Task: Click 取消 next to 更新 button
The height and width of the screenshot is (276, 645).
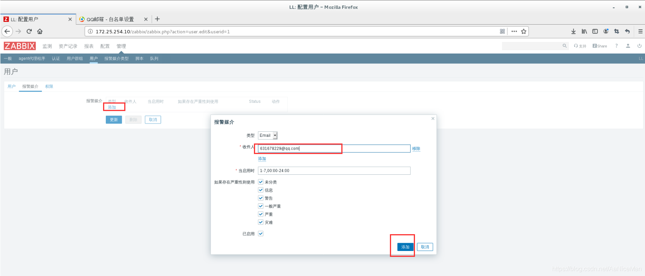Action: [x=153, y=120]
